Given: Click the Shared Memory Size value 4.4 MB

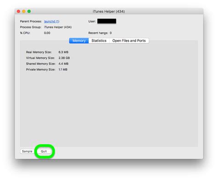Looking at the screenshot, I should (x=63, y=64).
